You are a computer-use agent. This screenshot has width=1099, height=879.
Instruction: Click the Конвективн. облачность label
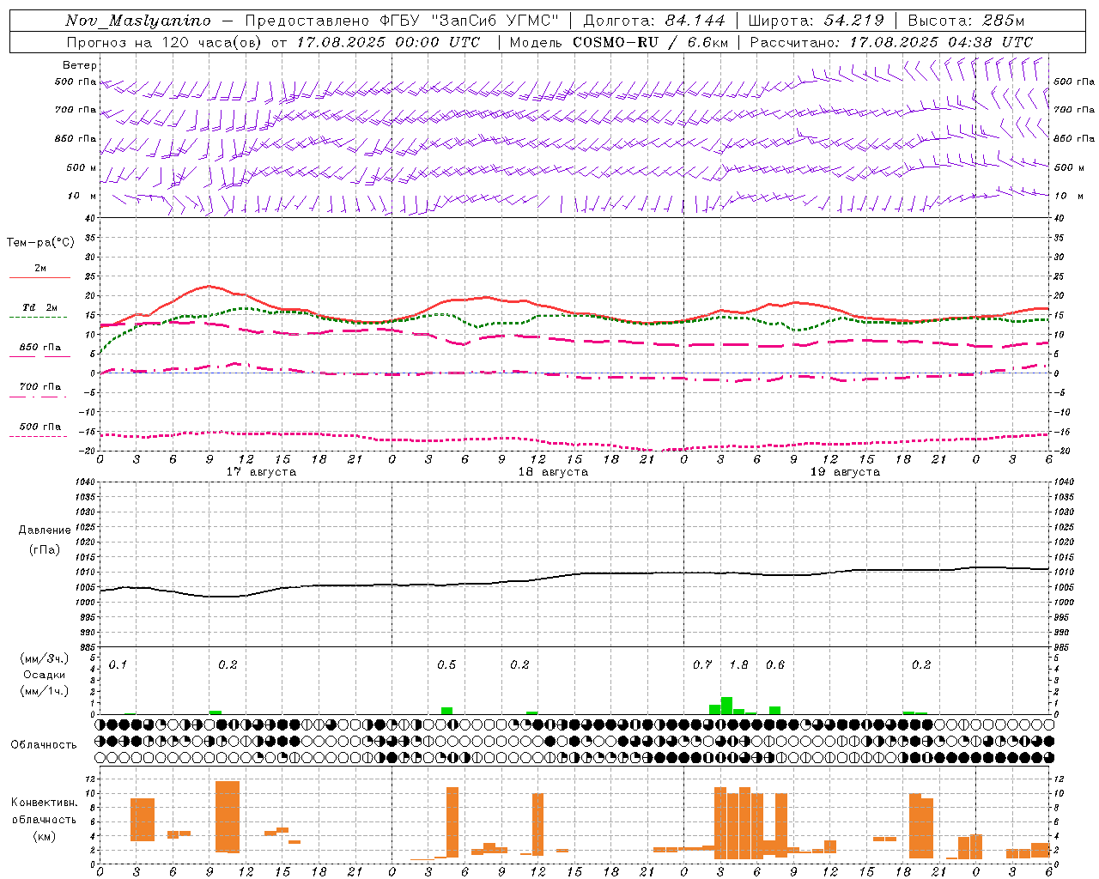point(44,811)
